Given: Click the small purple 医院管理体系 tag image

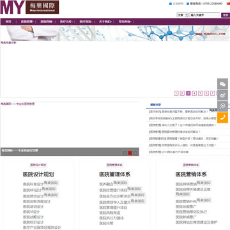Looking at the screenshot, I should point(115,165).
